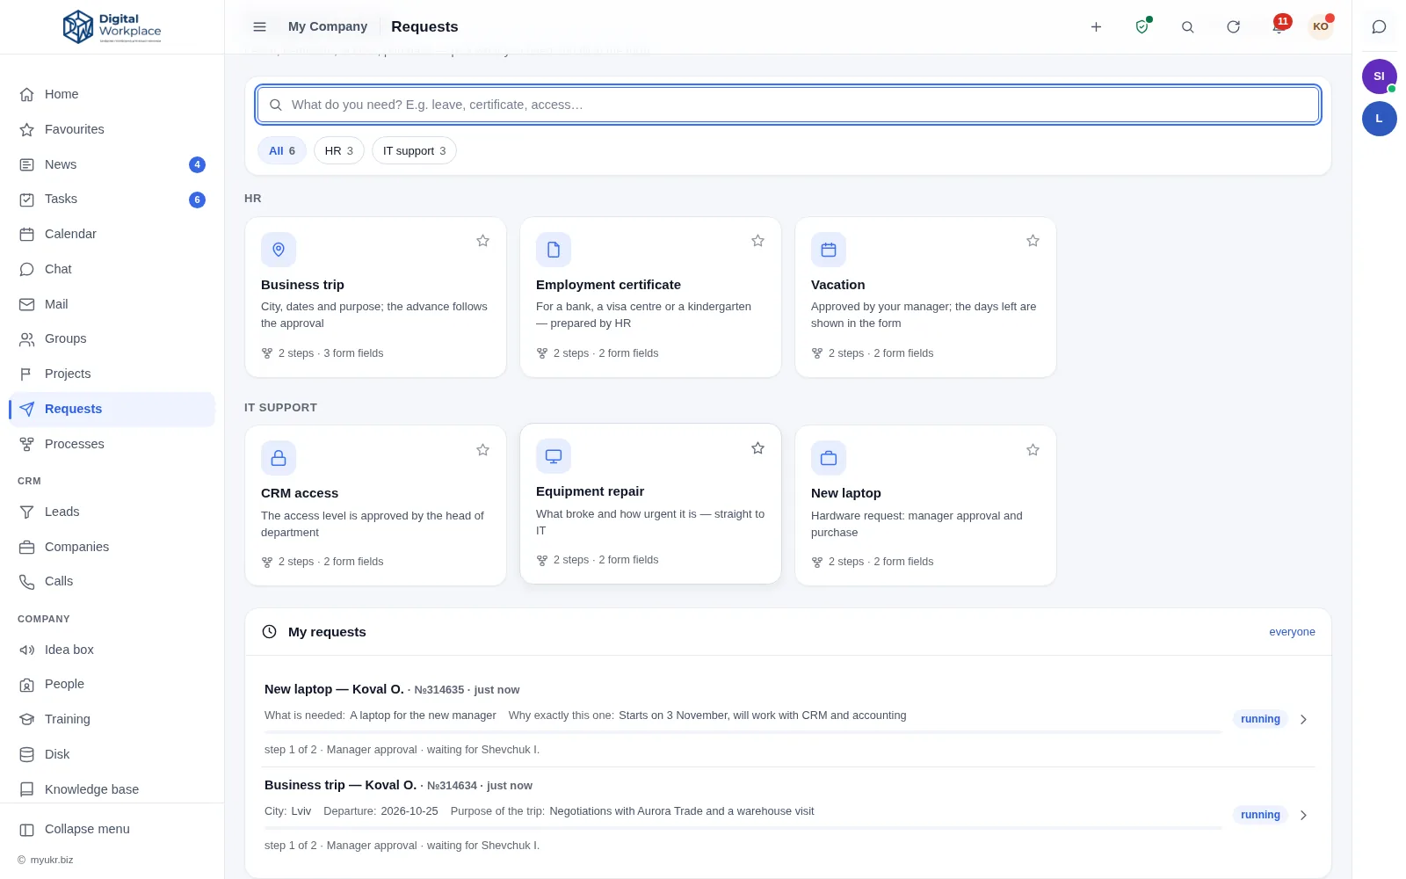1406x879 pixels.
Task: Star the CRM access request card
Action: point(482,450)
